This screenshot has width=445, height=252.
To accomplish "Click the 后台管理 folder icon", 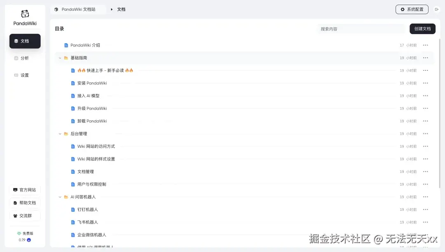I will click(66, 134).
